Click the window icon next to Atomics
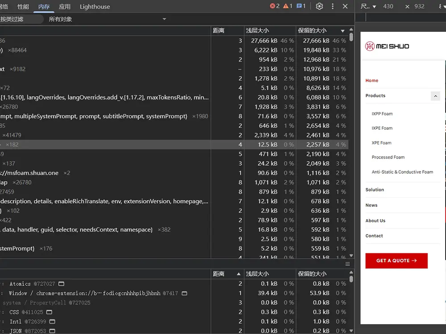Image resolution: width=446 pixels, height=334 pixels. click(x=62, y=284)
